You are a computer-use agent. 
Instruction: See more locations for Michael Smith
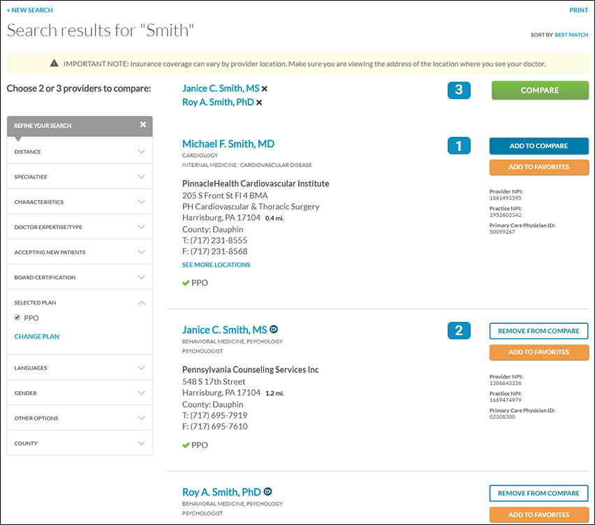216,265
